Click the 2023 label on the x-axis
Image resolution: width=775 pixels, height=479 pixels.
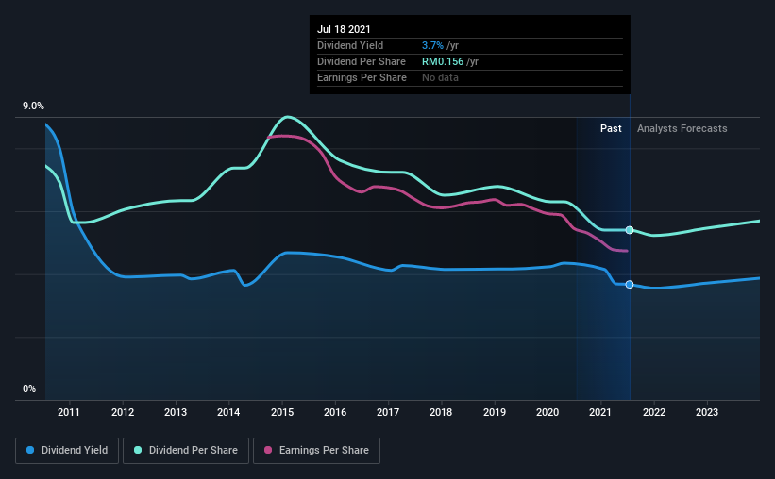(x=707, y=412)
